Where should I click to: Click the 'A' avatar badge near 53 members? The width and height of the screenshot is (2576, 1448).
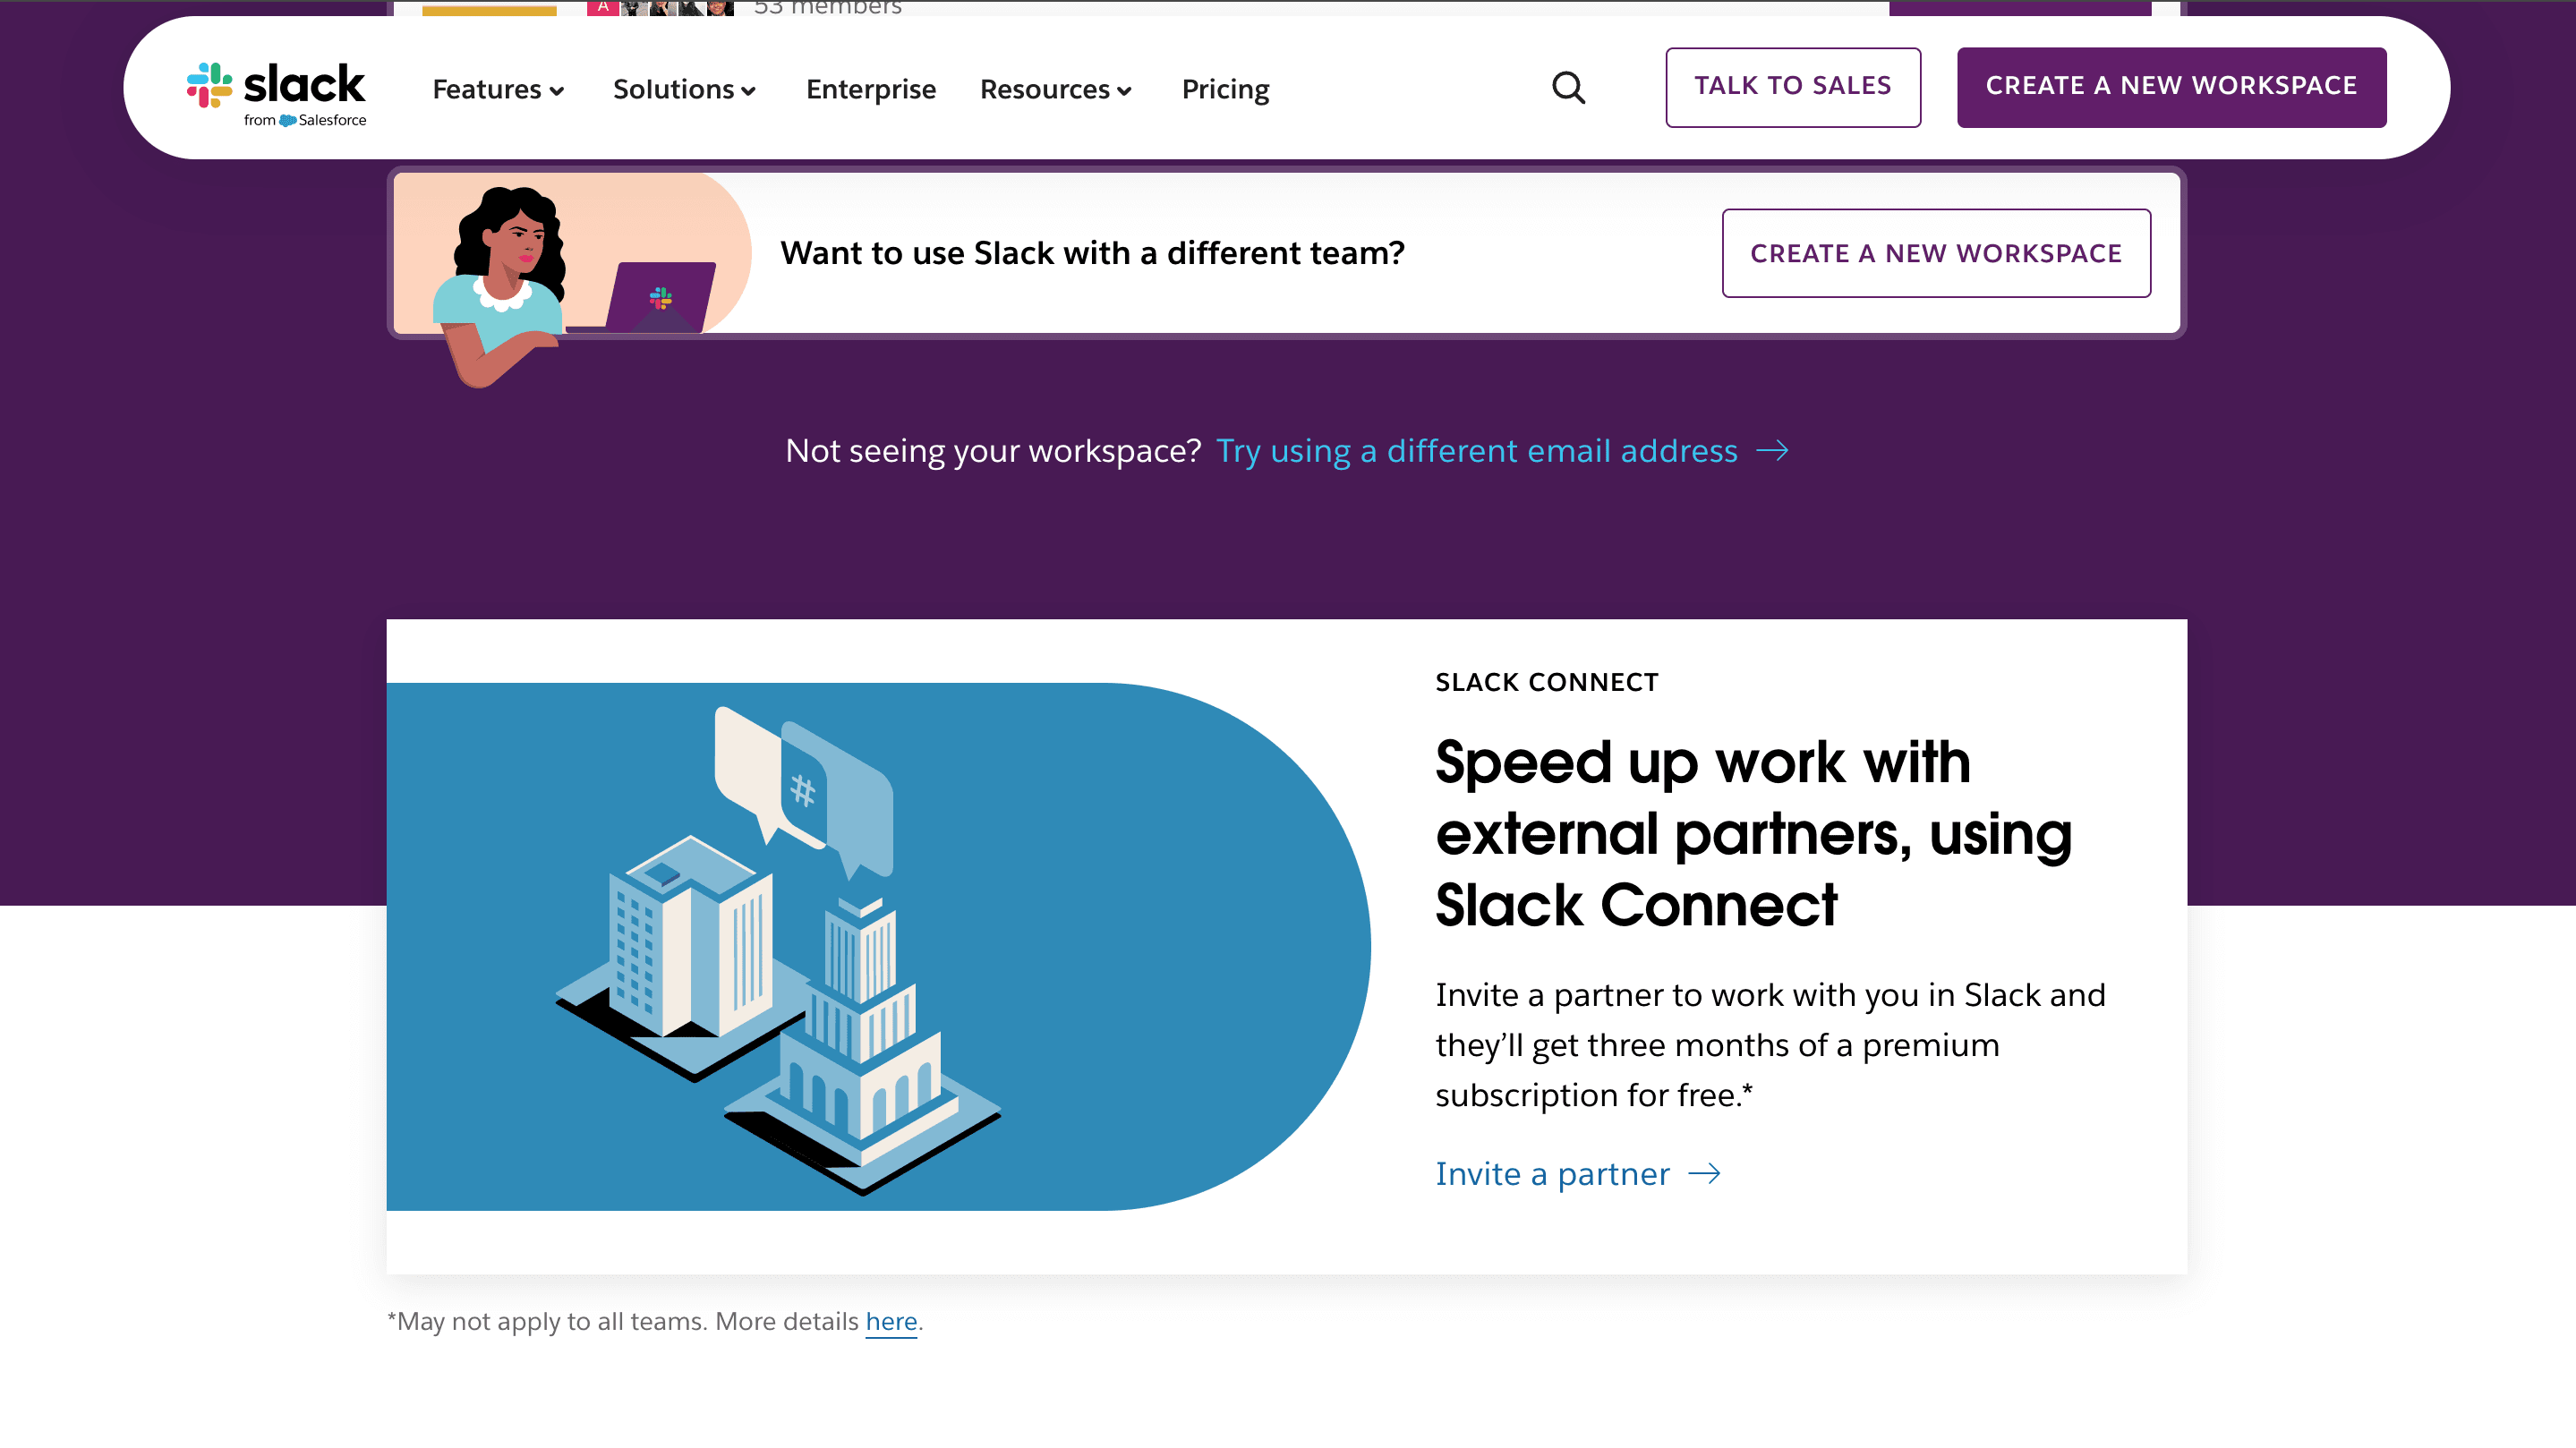(x=604, y=6)
